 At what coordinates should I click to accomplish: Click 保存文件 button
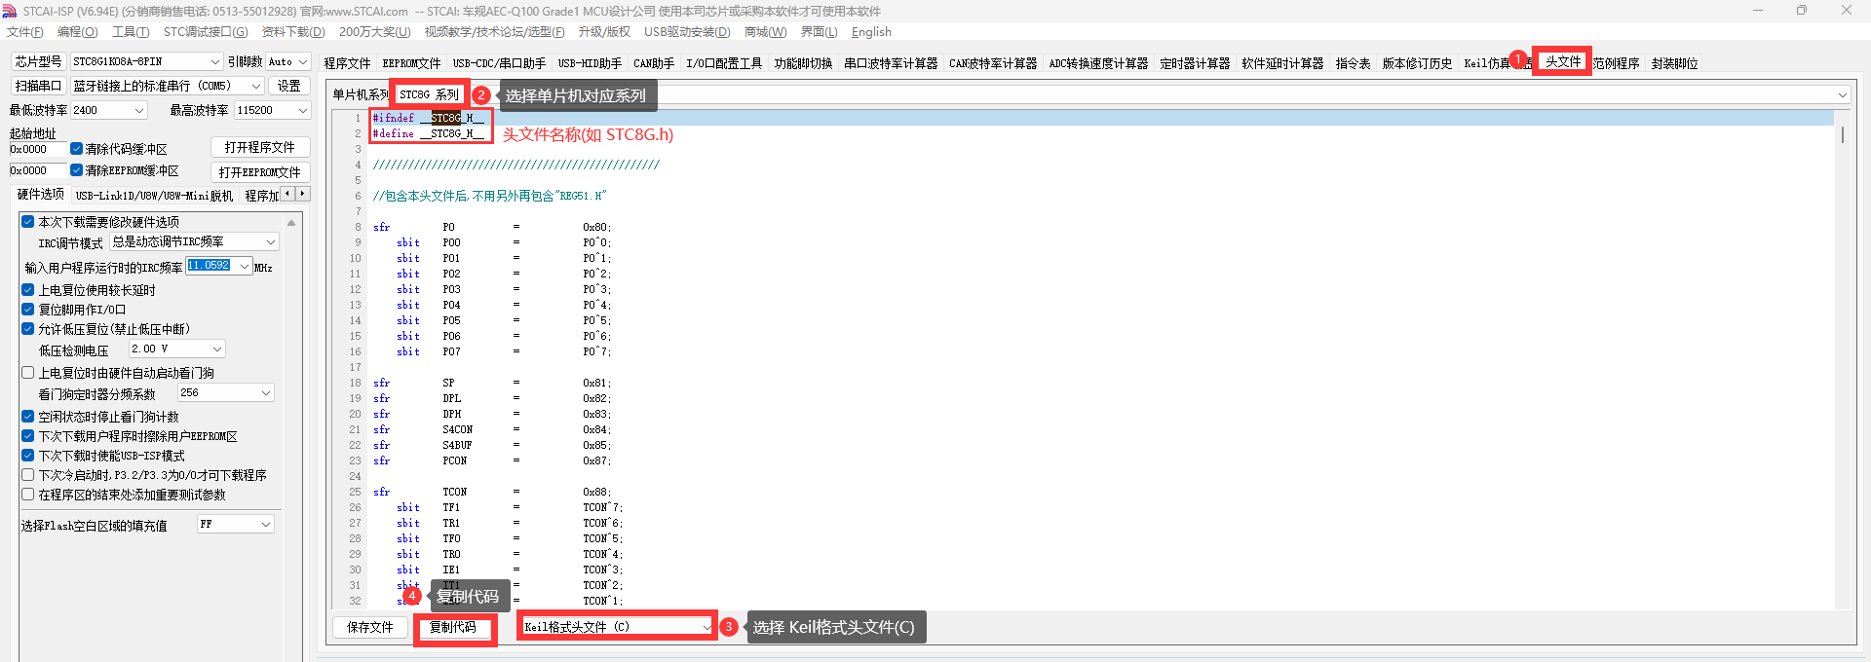pos(370,627)
